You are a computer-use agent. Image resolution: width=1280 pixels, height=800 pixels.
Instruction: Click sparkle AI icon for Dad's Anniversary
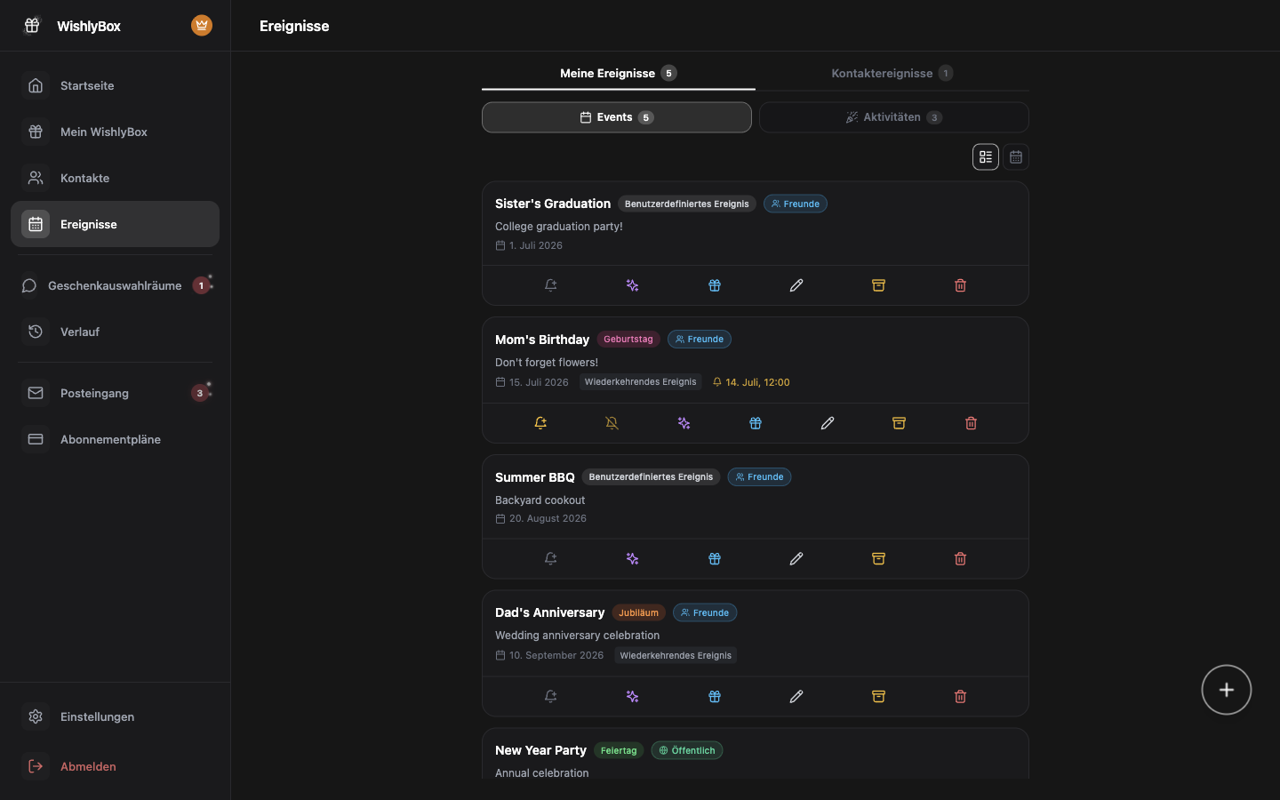[x=633, y=697]
